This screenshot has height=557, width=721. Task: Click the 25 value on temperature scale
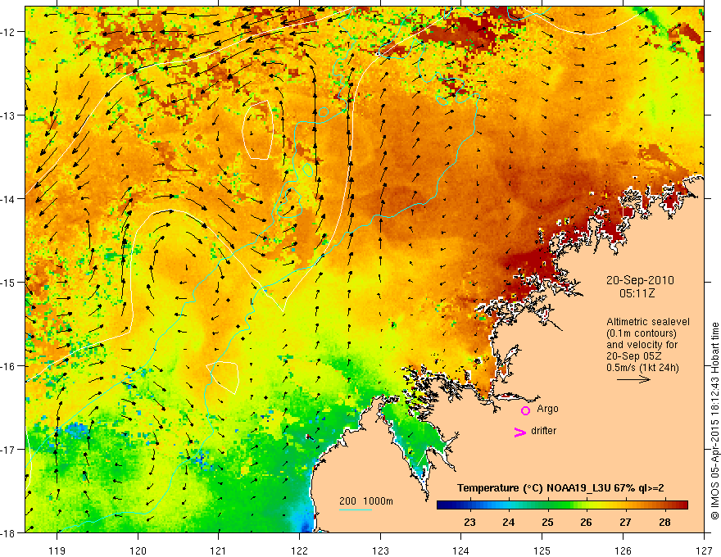547,522
